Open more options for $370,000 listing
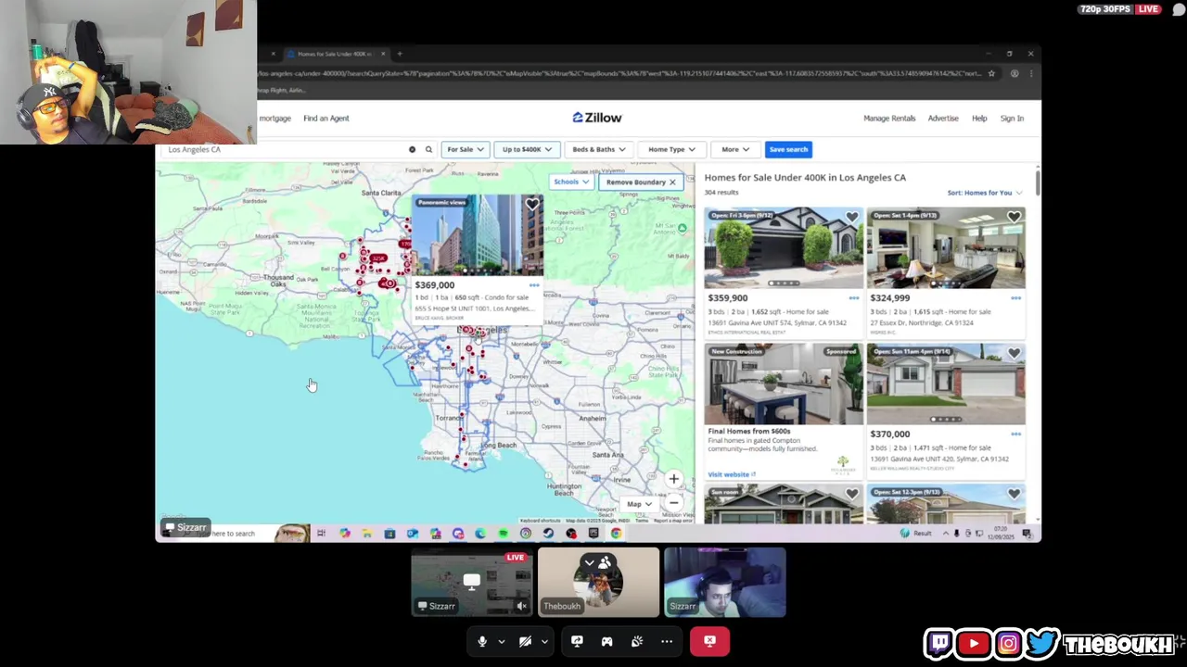 coord(1016,434)
